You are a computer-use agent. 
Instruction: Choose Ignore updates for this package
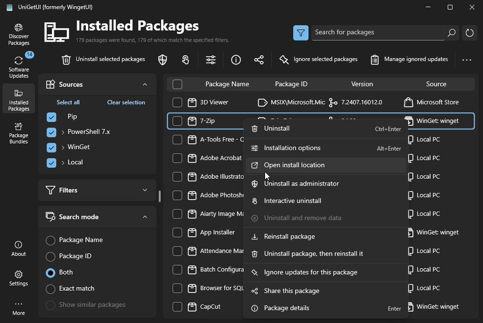pos(326,273)
